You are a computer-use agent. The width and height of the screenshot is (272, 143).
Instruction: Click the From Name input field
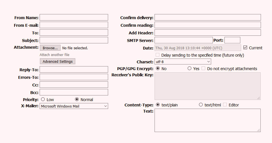coord(74,17)
